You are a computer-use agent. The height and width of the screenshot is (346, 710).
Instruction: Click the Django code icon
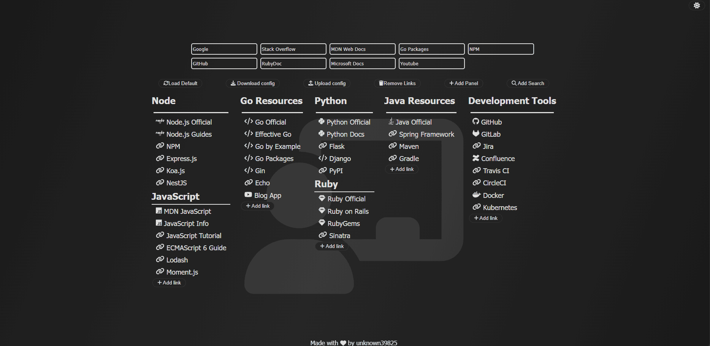323,158
